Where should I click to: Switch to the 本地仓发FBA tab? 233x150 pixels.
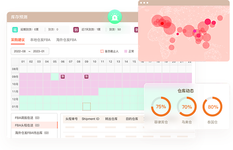pos(40,40)
